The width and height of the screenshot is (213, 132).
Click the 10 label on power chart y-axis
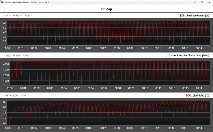[5, 46]
